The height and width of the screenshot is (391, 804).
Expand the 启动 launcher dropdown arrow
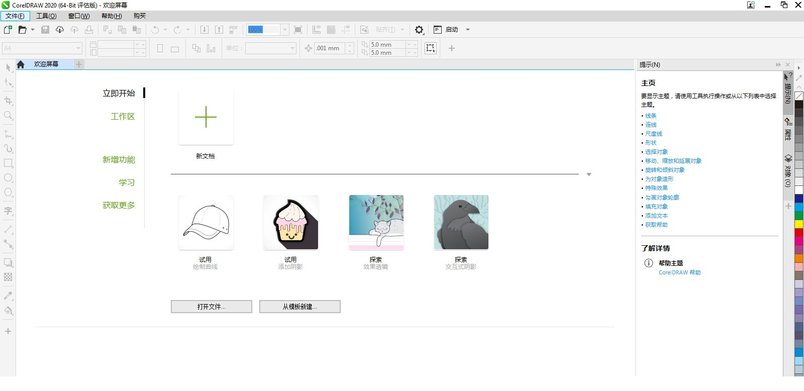tap(468, 30)
